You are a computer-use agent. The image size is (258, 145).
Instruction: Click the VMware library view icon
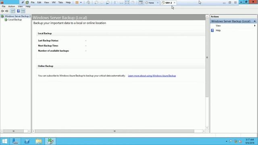click(141, 2)
